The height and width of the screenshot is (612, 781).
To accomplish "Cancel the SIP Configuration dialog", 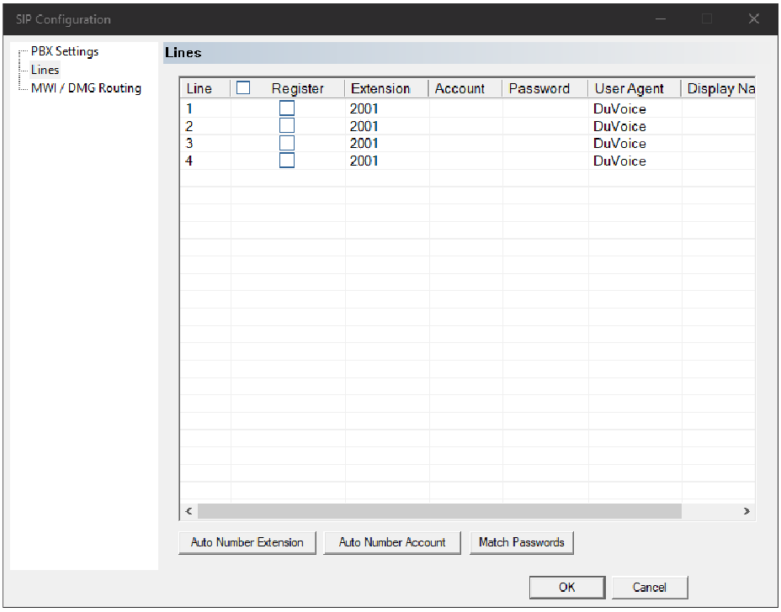I will [649, 588].
